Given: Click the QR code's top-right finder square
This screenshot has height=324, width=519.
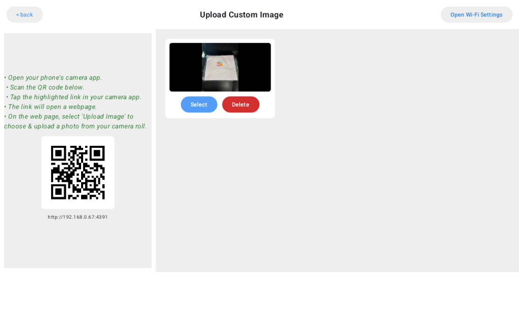Looking at the screenshot, I should click(x=97, y=153).
